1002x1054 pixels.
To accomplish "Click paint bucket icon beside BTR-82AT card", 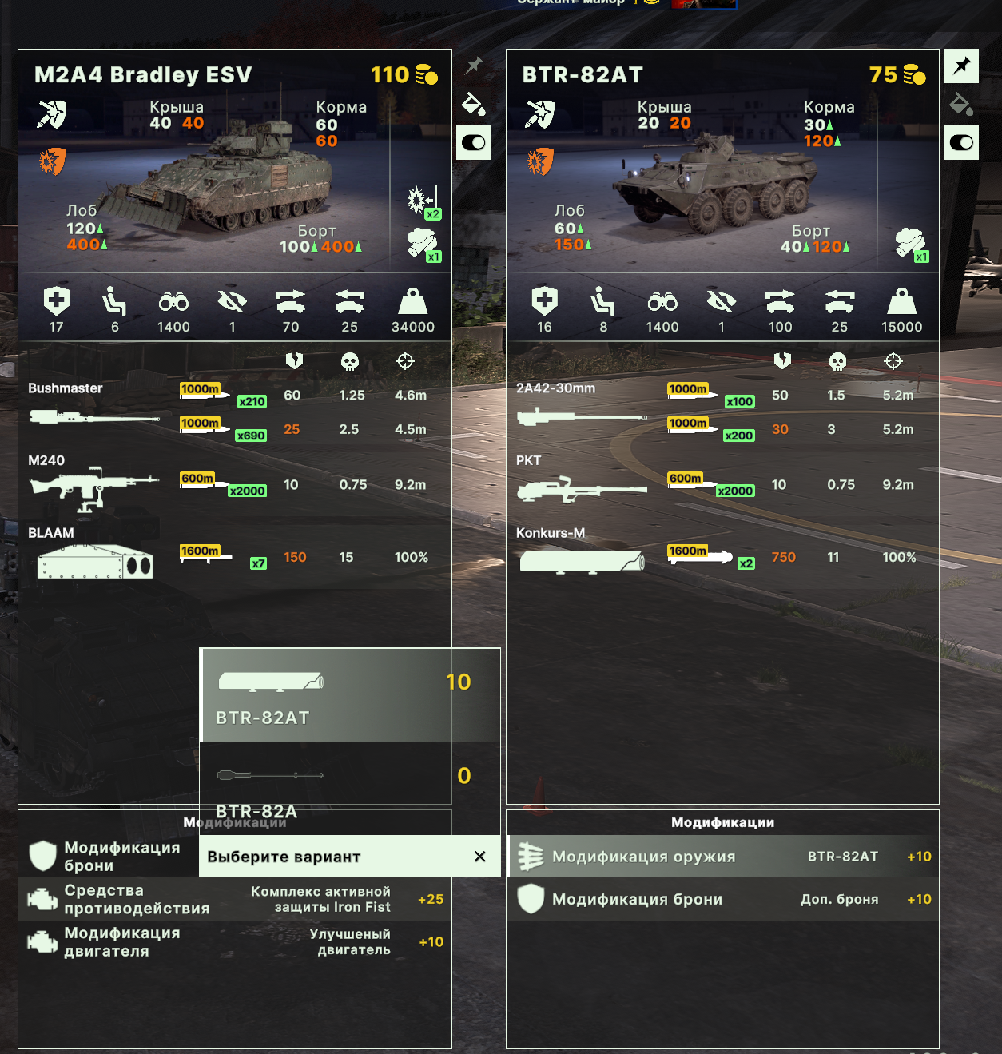I will pyautogui.click(x=962, y=104).
